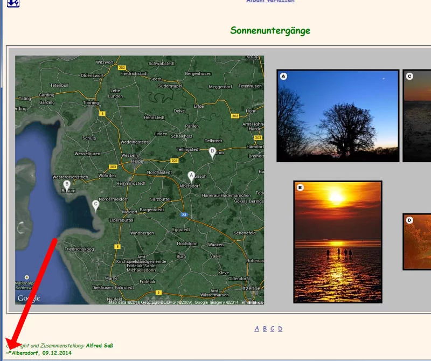Click the Friedrichstadt label on map

click(x=134, y=73)
